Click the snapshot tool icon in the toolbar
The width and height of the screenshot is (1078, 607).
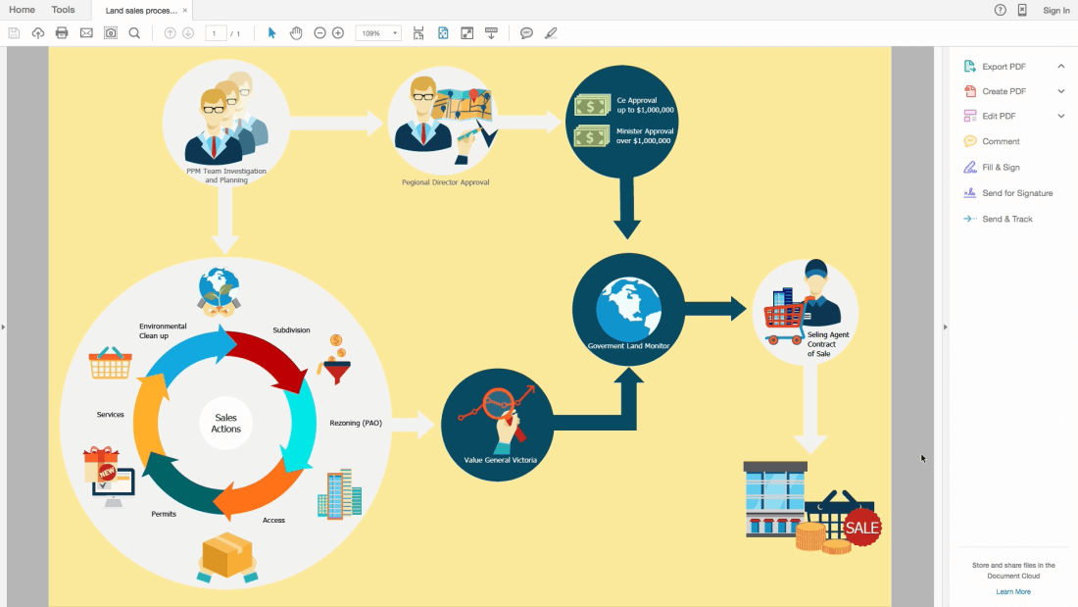coord(110,33)
